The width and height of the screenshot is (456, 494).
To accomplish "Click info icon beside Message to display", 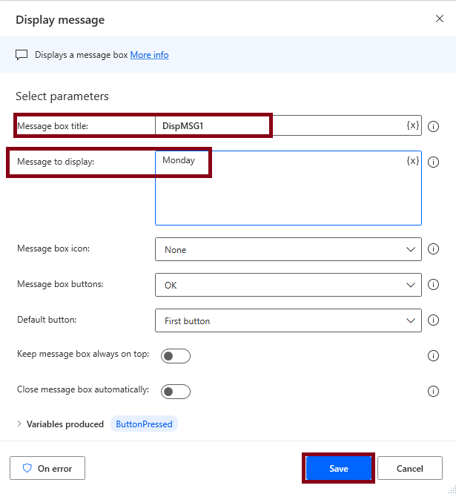I will pyautogui.click(x=434, y=162).
